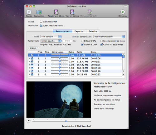
Task: Click the /Users/metakine/Movies destination path
Action: [53, 26]
